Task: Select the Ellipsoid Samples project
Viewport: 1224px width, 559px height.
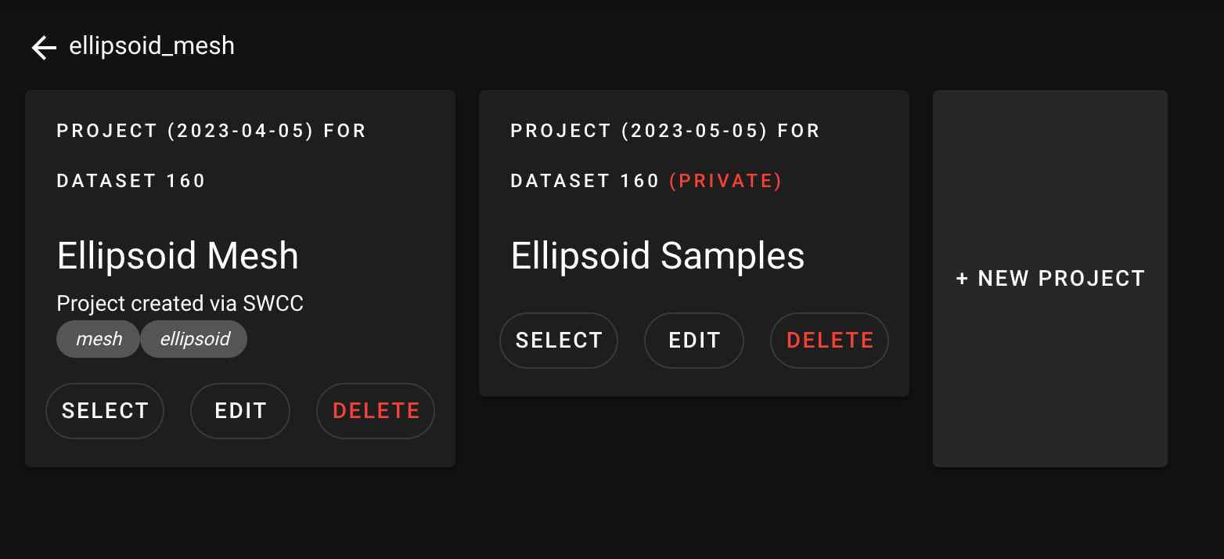Action: pyautogui.click(x=559, y=341)
